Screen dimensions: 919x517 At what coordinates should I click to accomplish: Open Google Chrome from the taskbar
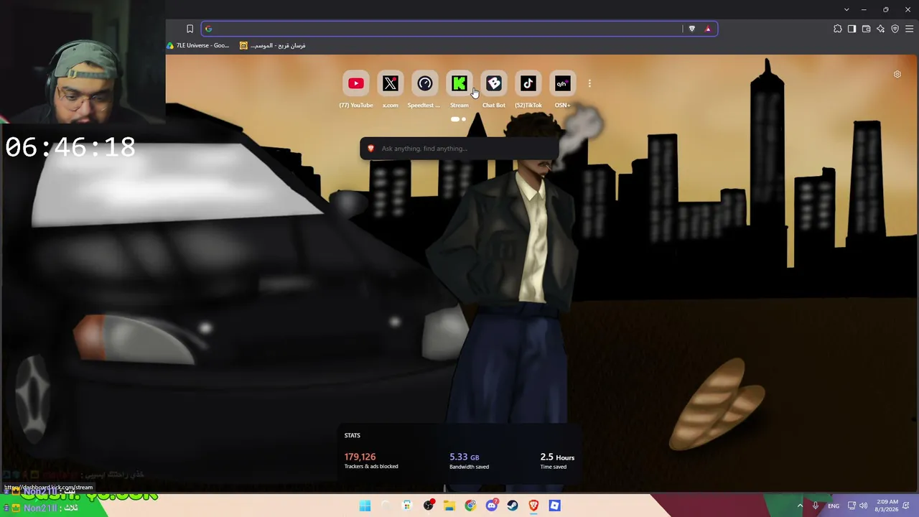(x=470, y=506)
